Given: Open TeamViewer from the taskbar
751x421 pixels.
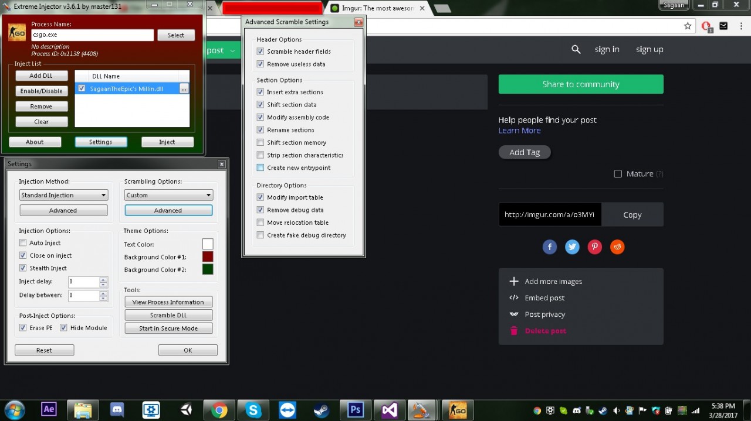Looking at the screenshot, I should tap(288, 410).
